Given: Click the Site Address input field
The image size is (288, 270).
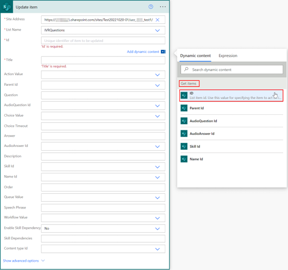Looking at the screenshot, I should click(x=103, y=20).
